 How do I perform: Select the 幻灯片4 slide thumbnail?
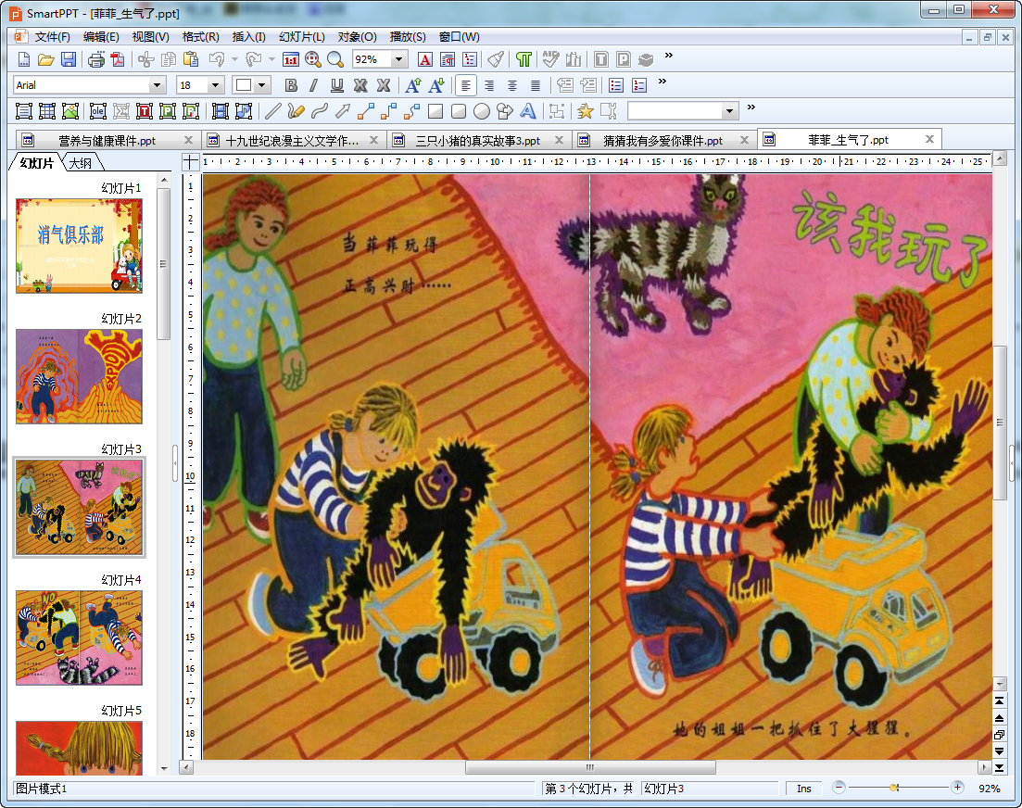click(80, 638)
